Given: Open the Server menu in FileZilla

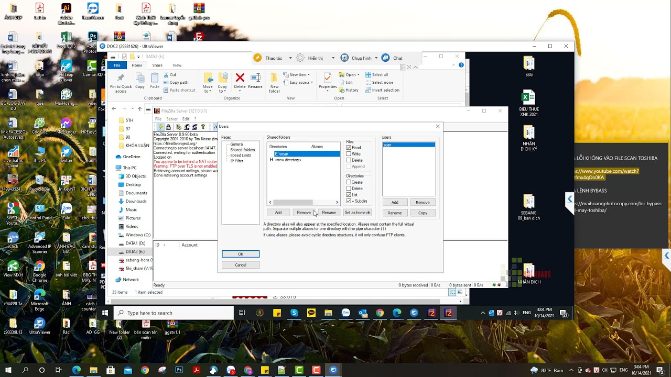Looking at the screenshot, I should point(171,119).
